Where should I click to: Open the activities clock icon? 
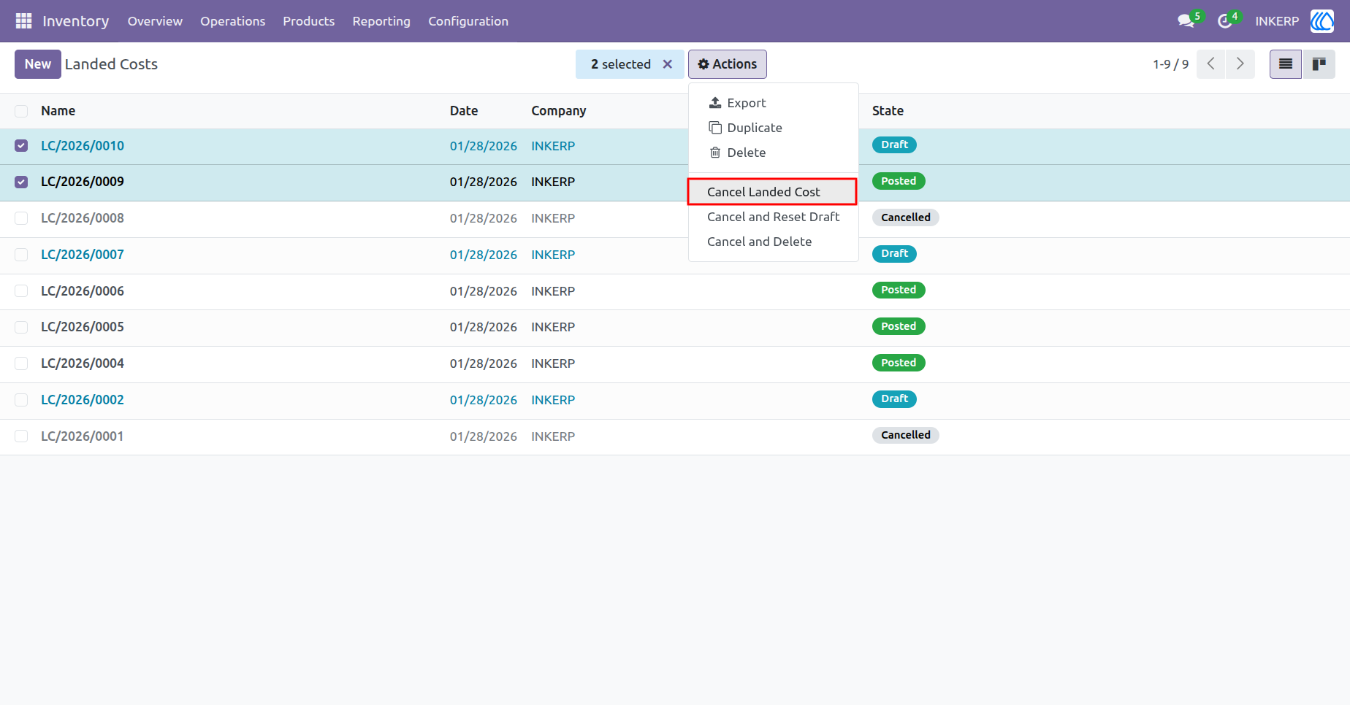1225,21
